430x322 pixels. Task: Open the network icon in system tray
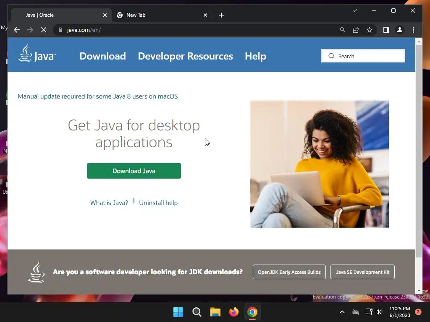[369, 312]
